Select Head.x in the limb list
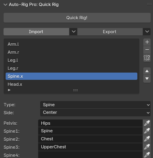 pyautogui.click(x=71, y=84)
